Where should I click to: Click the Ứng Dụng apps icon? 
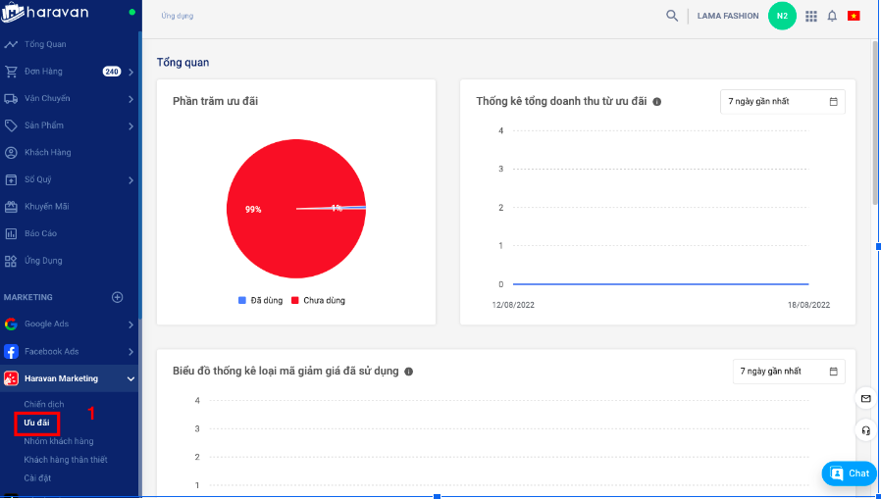[11, 261]
